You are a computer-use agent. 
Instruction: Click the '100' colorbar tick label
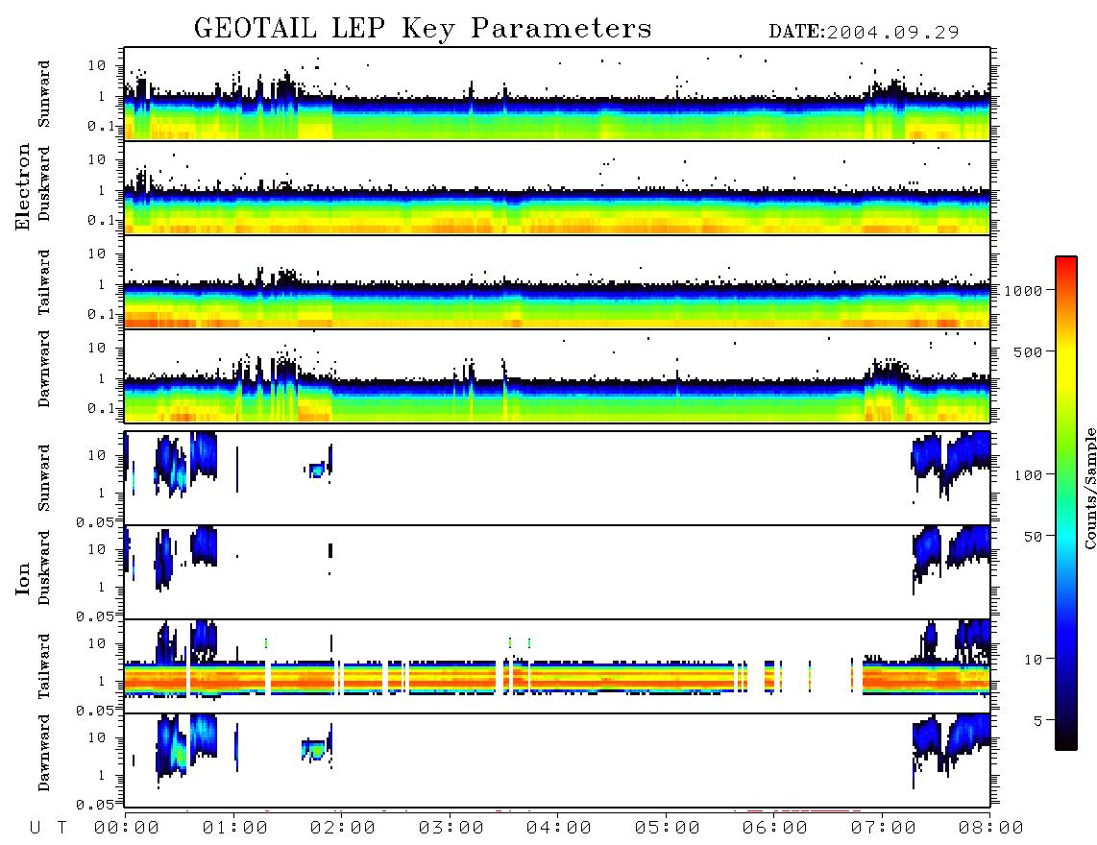pos(1028,475)
